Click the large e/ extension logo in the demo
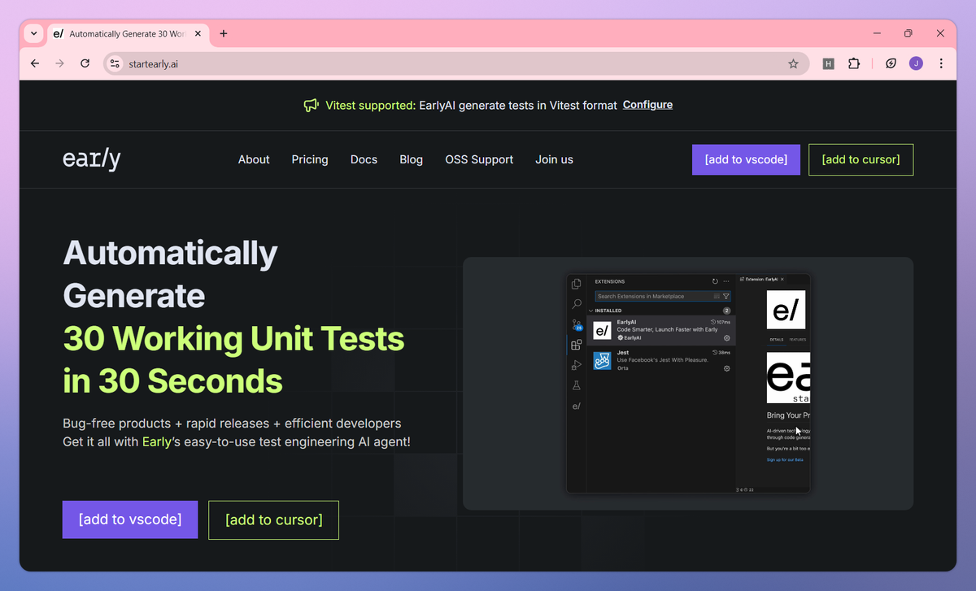Viewport: 976px width, 591px height. 786,311
